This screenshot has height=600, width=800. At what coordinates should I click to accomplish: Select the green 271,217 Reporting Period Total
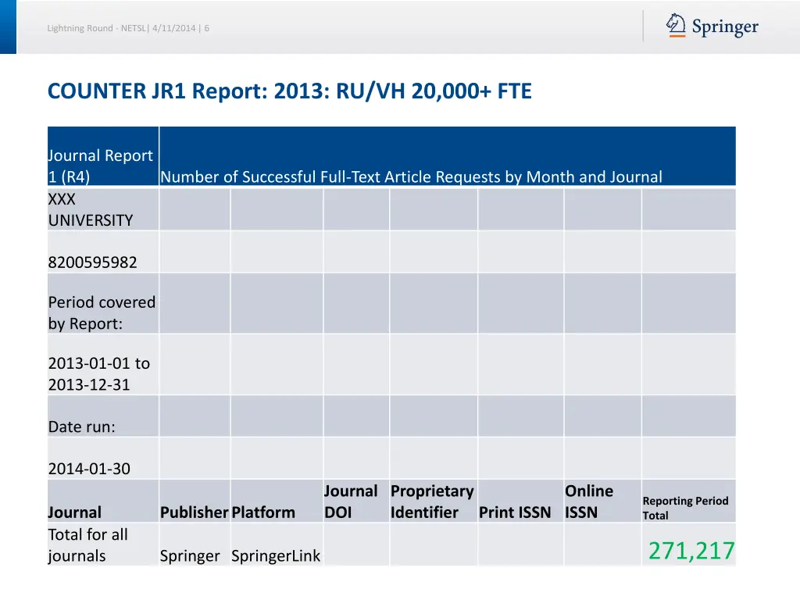690,550
